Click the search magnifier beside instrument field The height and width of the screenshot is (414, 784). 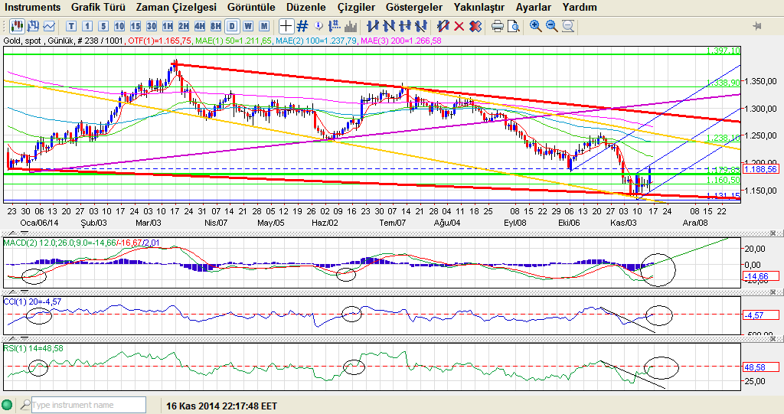(x=24, y=405)
